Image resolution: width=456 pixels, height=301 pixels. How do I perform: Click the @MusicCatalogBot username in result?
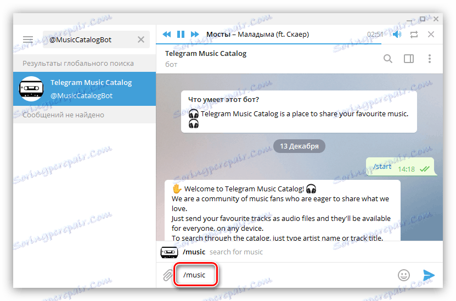click(81, 95)
